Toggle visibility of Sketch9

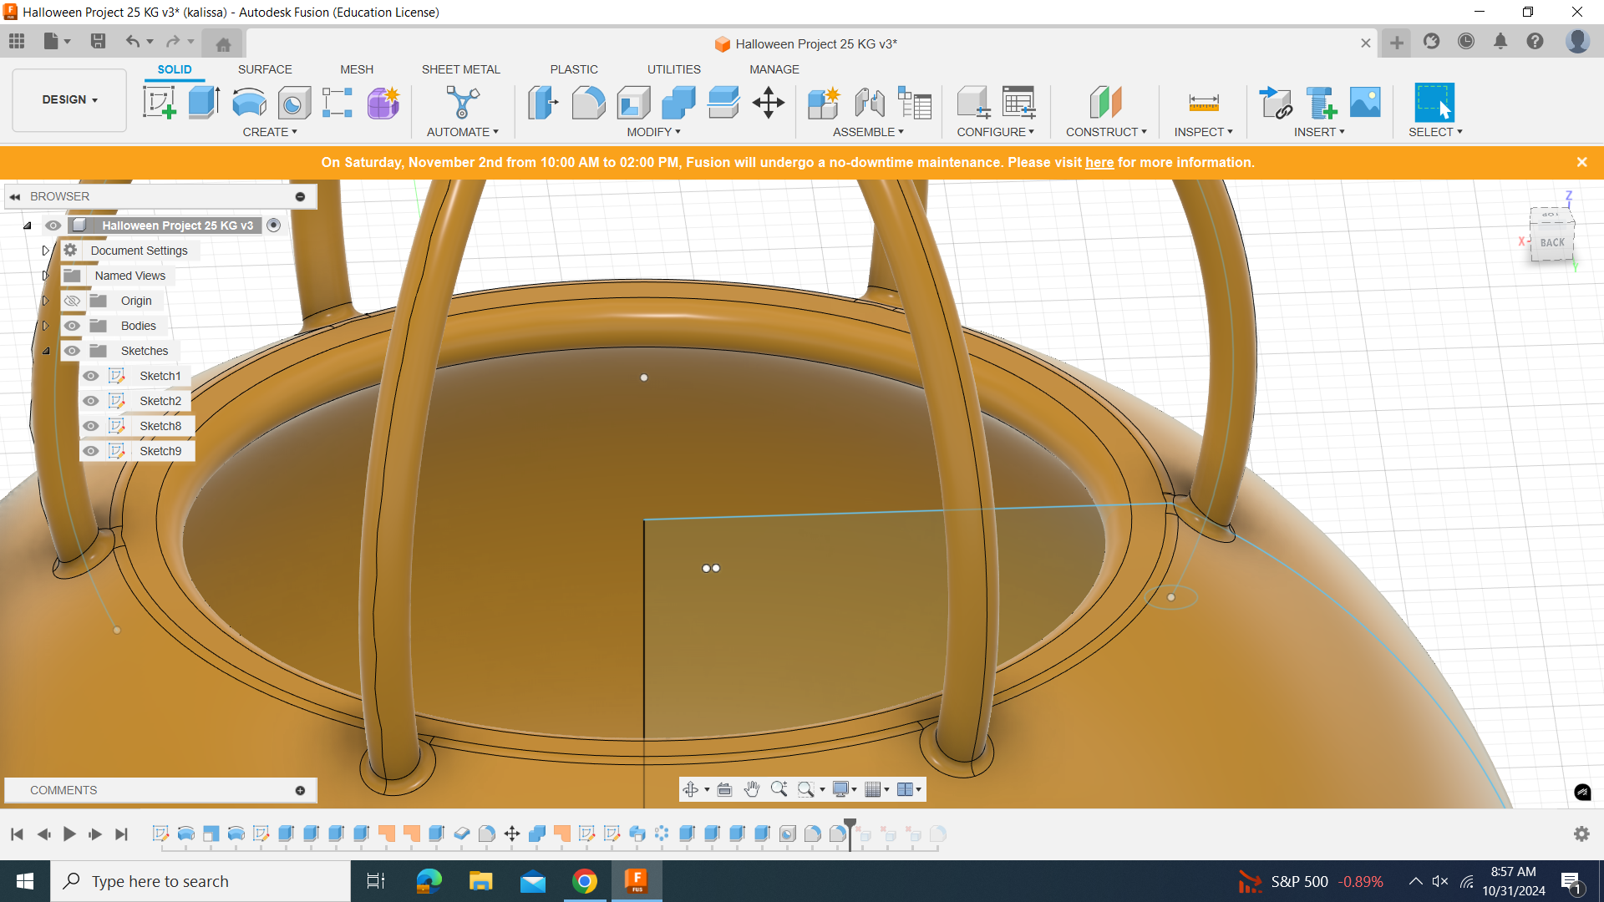coord(91,451)
